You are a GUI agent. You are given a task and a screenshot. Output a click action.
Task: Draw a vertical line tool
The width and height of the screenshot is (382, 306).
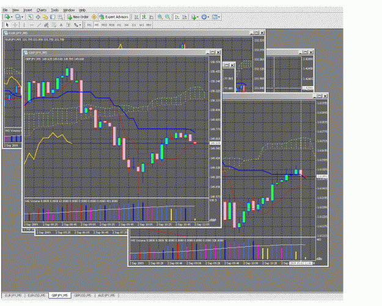click(24, 25)
